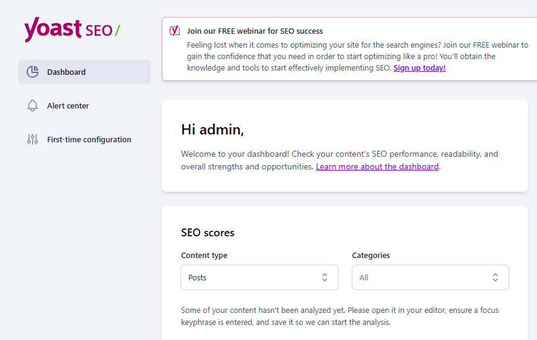Image resolution: width=537 pixels, height=340 pixels.
Task: Open First-time configuration page
Action: (x=89, y=139)
